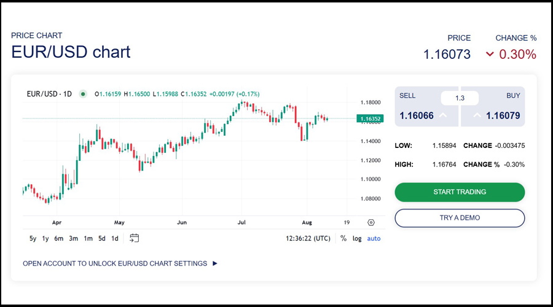Open the EUR/USD 1D symbol legend

[x=49, y=94]
